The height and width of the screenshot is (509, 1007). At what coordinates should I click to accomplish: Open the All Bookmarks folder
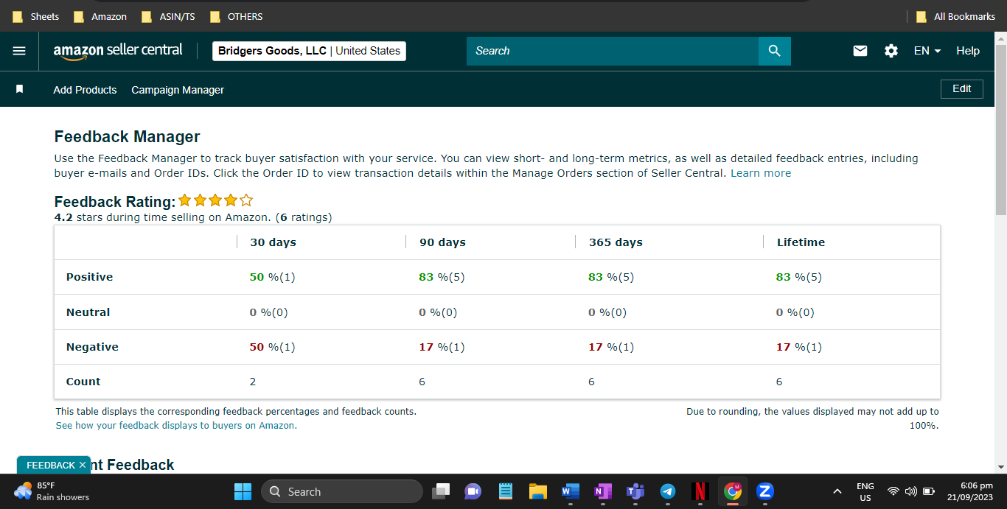point(955,16)
